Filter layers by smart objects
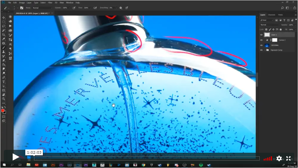298x168 pixels. pyautogui.click(x=292, y=20)
